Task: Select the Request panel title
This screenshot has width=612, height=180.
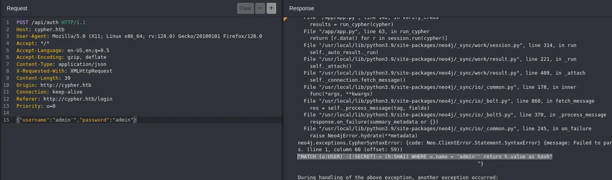Action: click(x=17, y=8)
